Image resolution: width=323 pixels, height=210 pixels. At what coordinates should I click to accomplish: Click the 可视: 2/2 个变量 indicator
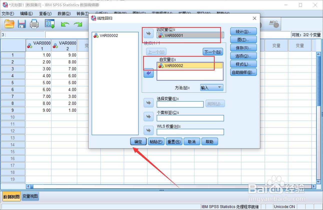tap(306, 35)
